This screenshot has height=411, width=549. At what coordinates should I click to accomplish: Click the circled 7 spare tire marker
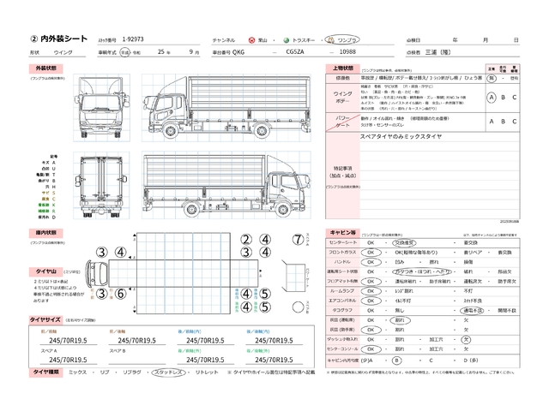(x=298, y=240)
